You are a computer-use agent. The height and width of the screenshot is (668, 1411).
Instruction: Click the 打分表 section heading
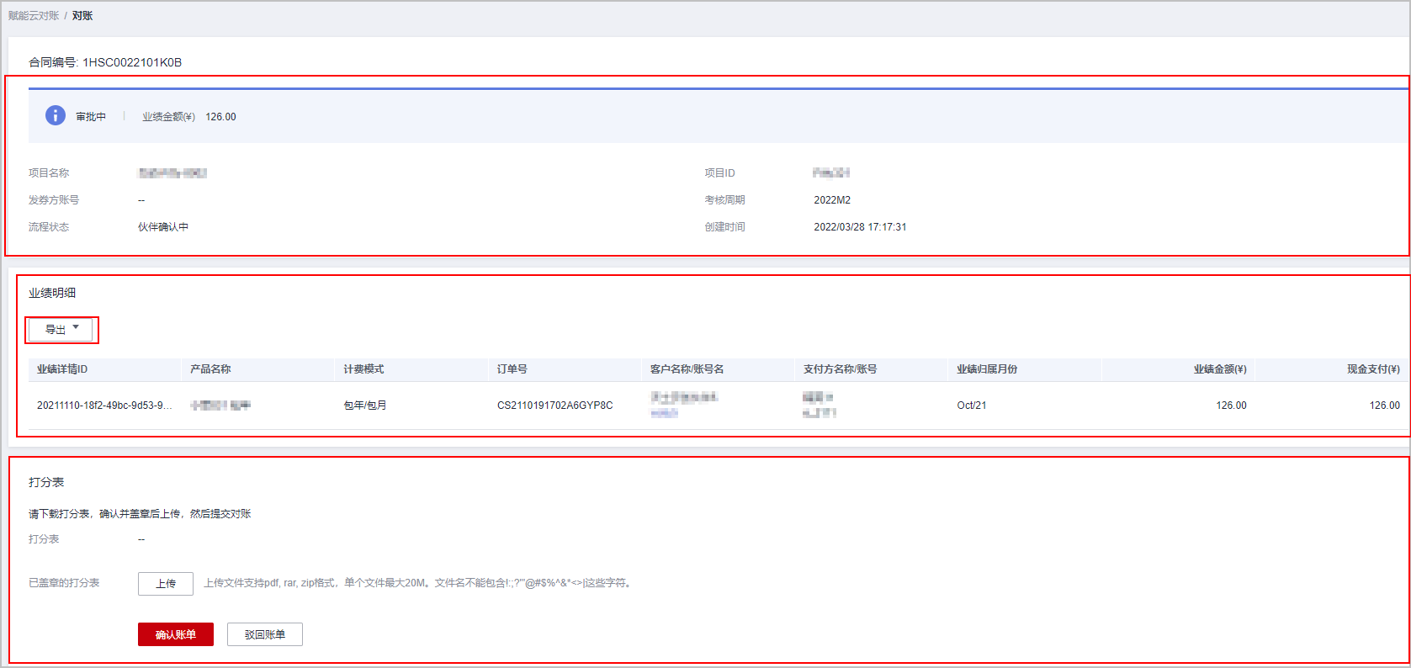tap(46, 482)
